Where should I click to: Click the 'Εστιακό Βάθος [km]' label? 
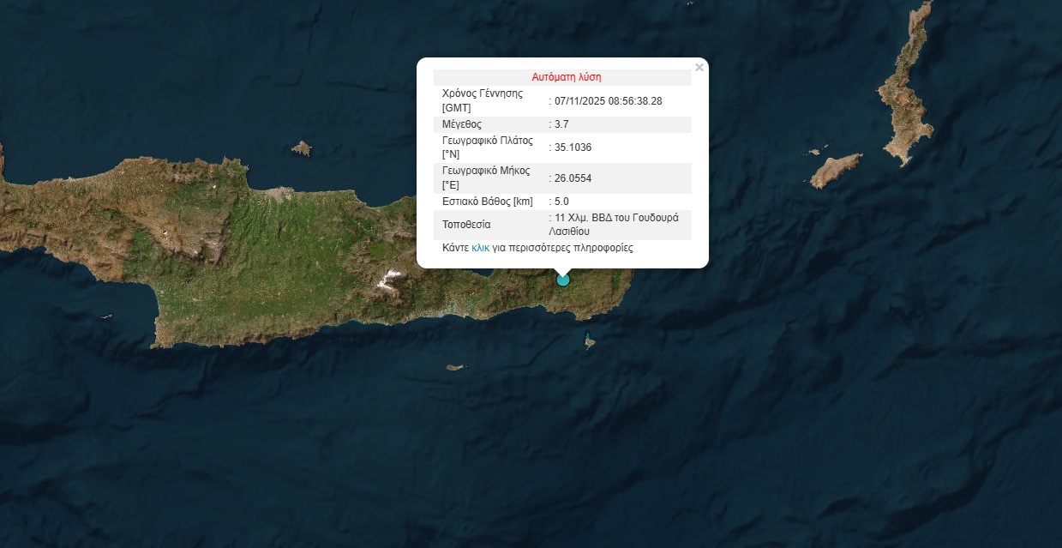(487, 202)
